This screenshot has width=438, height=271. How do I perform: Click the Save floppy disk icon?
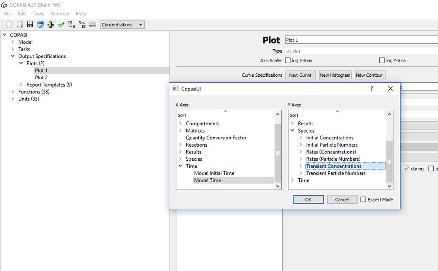[30, 24]
